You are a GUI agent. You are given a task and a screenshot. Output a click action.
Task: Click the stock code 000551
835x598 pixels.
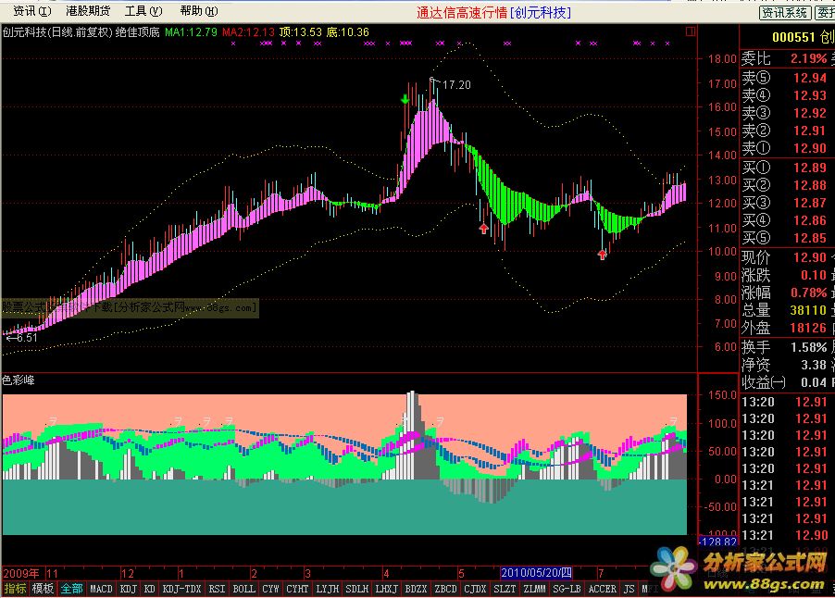[x=793, y=37]
